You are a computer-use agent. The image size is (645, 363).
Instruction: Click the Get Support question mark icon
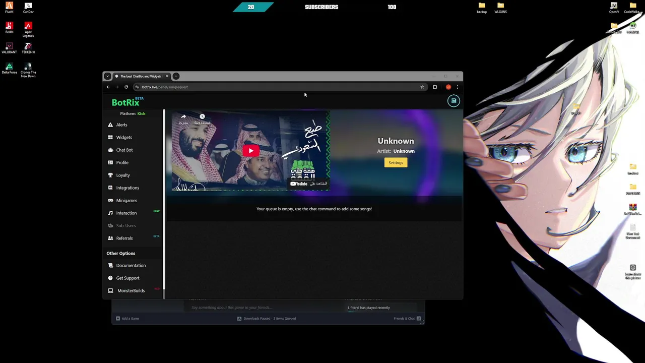[110, 278]
